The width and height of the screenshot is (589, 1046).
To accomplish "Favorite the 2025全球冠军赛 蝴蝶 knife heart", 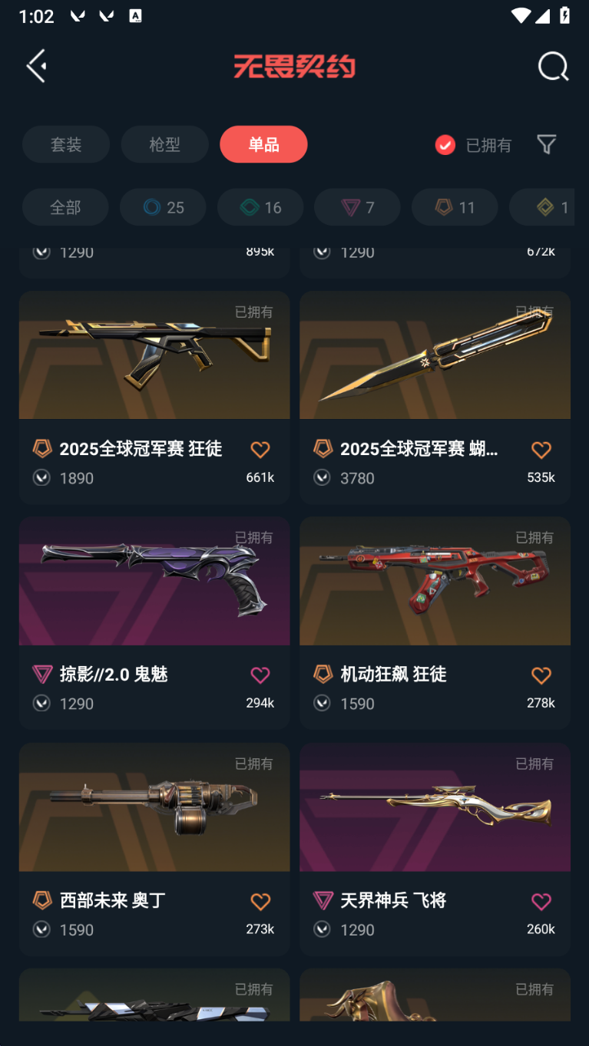I will [x=541, y=450].
